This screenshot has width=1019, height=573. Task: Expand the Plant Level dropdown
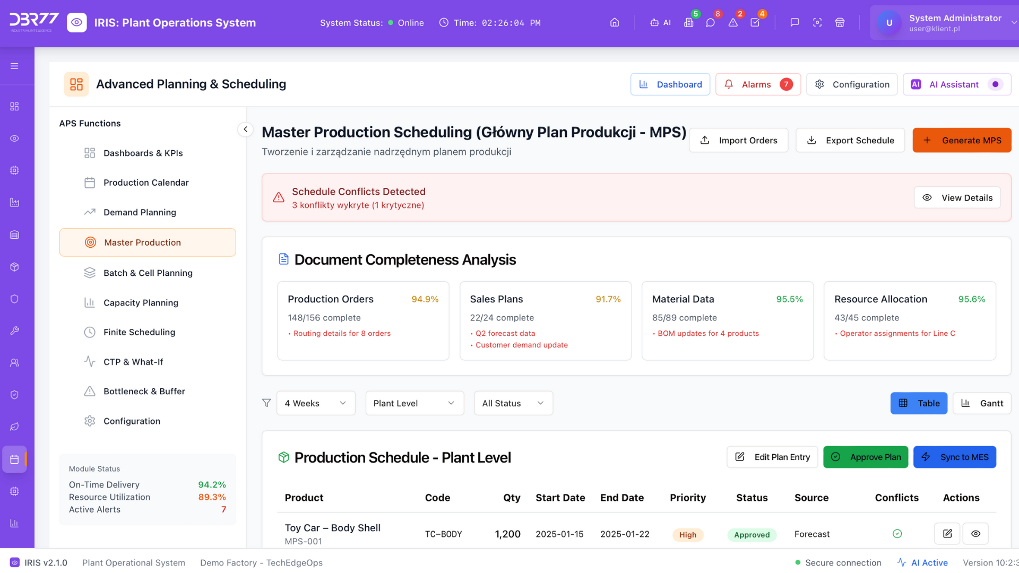pos(414,403)
